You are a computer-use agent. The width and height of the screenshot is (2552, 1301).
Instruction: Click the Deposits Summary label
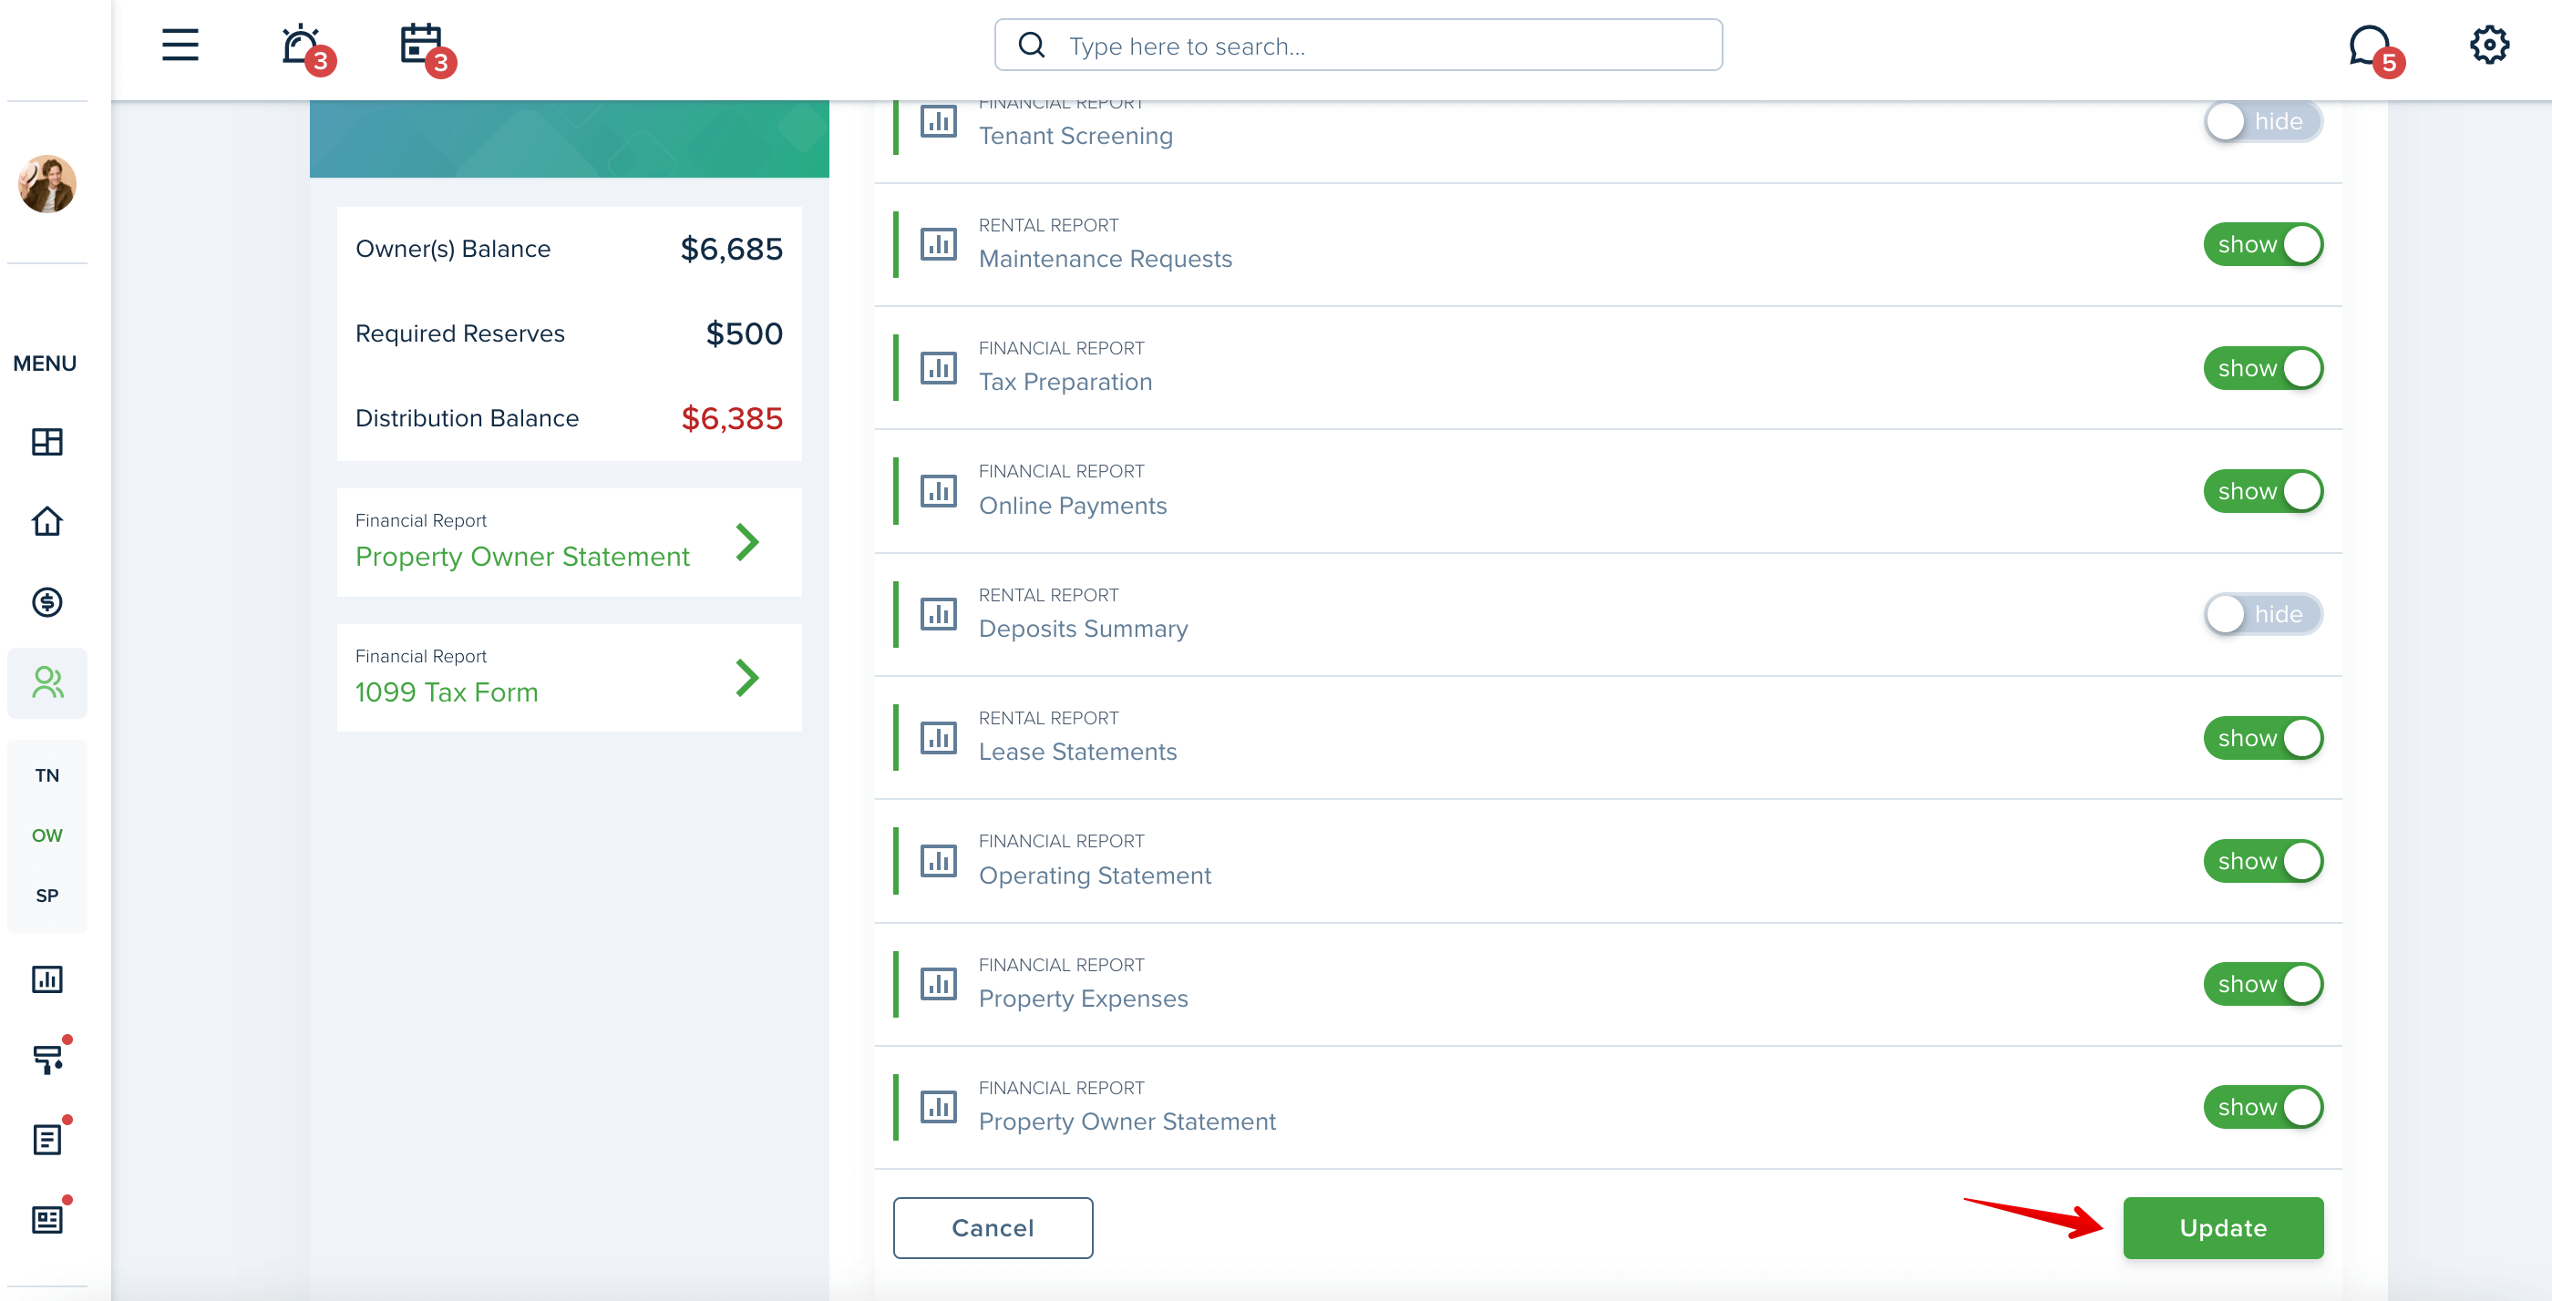click(x=1083, y=629)
